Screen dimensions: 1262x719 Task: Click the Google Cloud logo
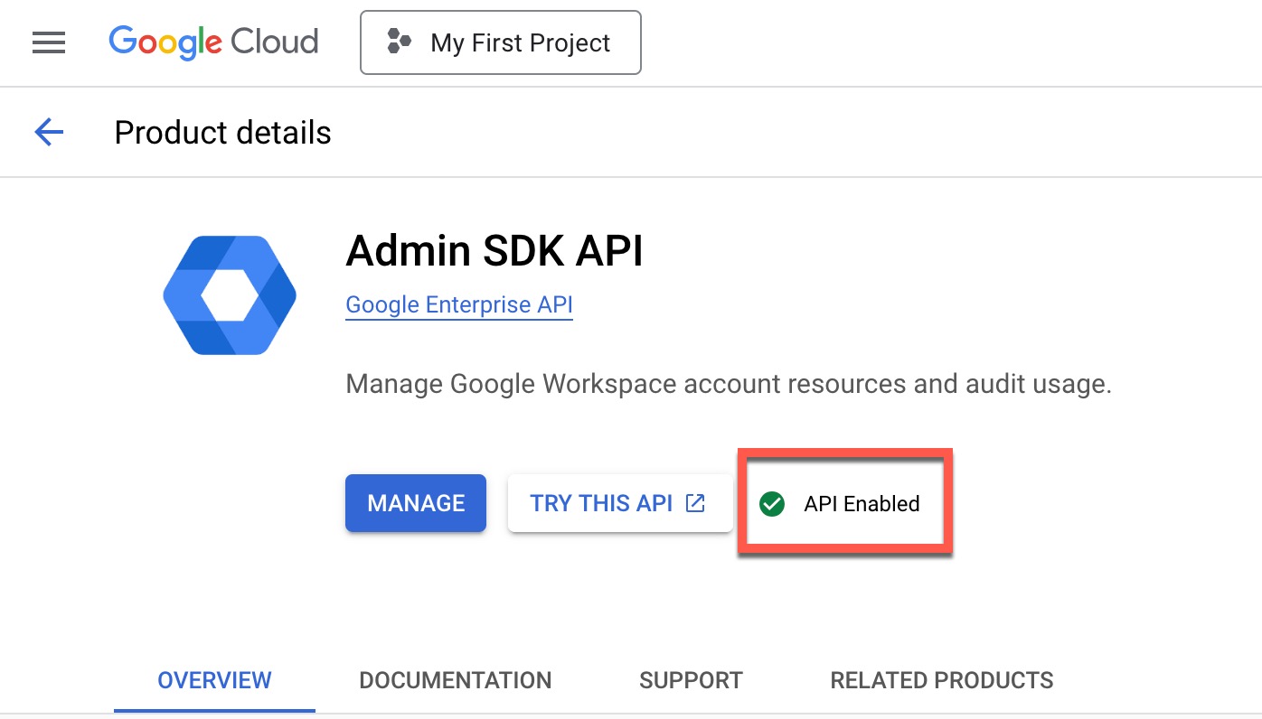(x=213, y=42)
